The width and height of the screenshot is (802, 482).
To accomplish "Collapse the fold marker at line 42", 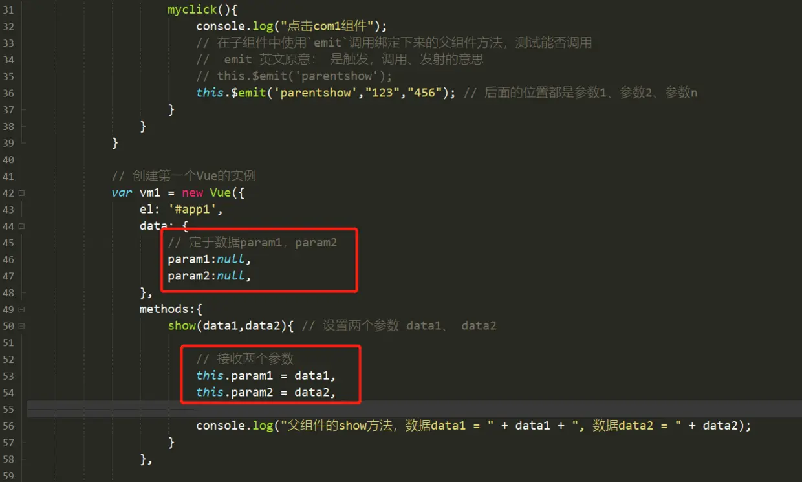I will pyautogui.click(x=22, y=193).
